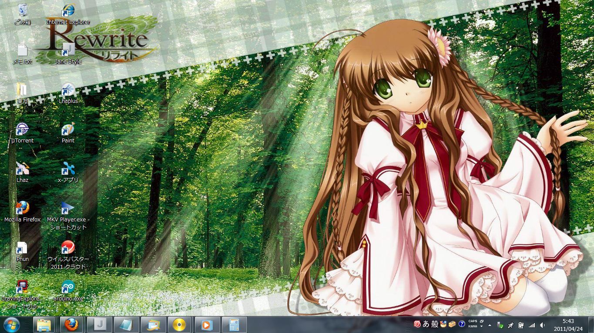
Task: Open the Recycle Bin (ごみ箱) desktop icon
Action: point(23,13)
